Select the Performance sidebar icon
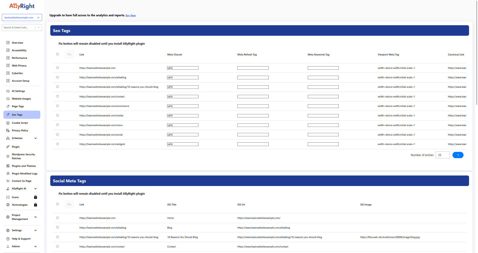 8,58
